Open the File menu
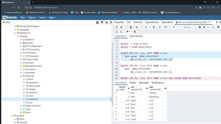221x124 pixels. 23,18
